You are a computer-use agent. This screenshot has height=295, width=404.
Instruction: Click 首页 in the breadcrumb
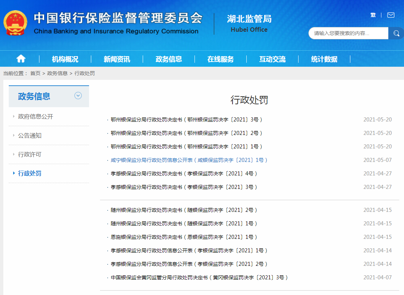pos(35,73)
